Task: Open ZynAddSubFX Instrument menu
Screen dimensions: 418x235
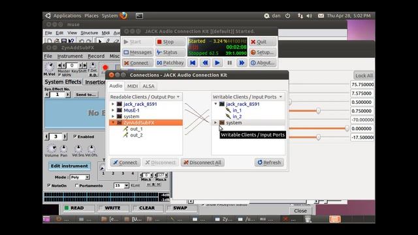Action: (x=70, y=56)
